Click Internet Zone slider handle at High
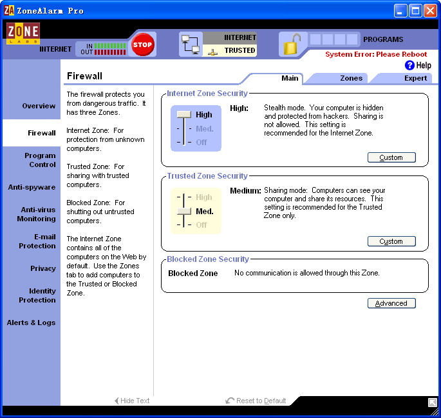The width and height of the screenshot is (441, 418). (x=184, y=114)
